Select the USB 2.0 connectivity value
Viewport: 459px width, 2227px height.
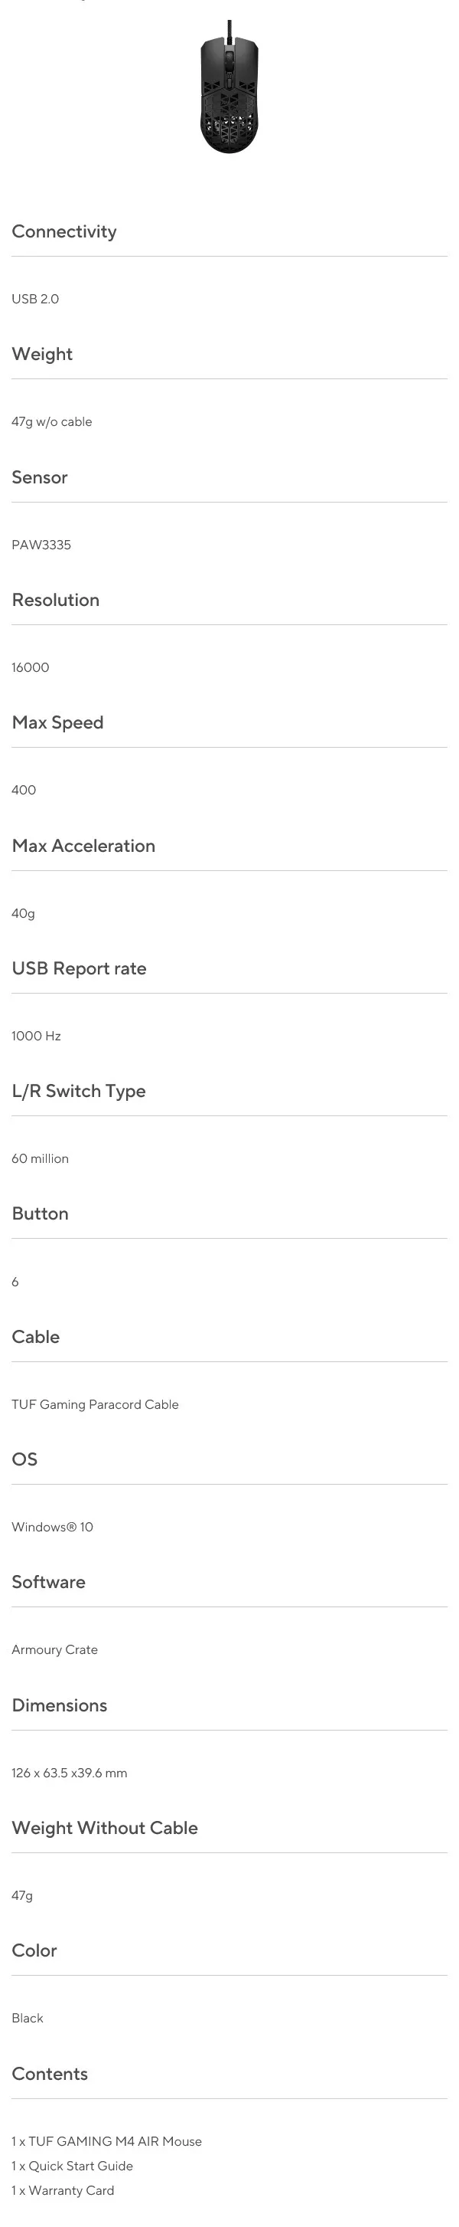[x=35, y=299]
